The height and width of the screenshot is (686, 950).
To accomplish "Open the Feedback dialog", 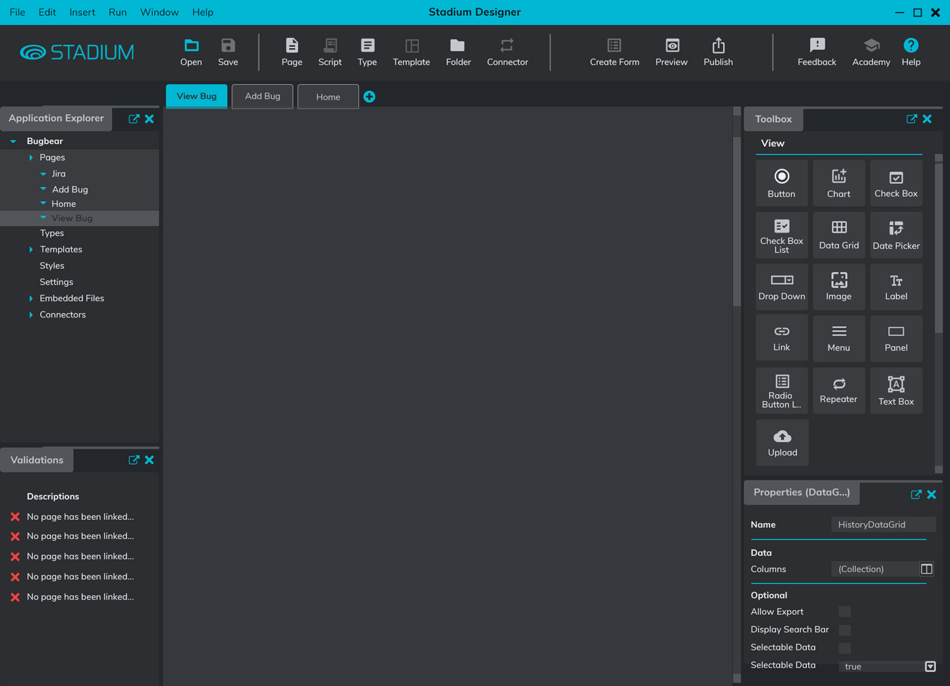I will [x=817, y=45].
